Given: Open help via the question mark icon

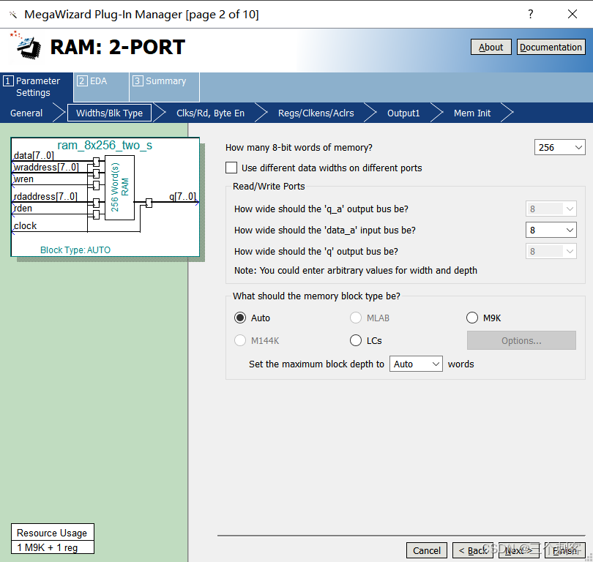Looking at the screenshot, I should click(x=530, y=14).
